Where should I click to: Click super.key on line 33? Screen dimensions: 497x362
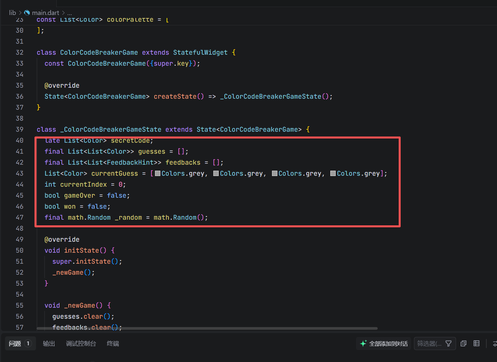[171, 63]
